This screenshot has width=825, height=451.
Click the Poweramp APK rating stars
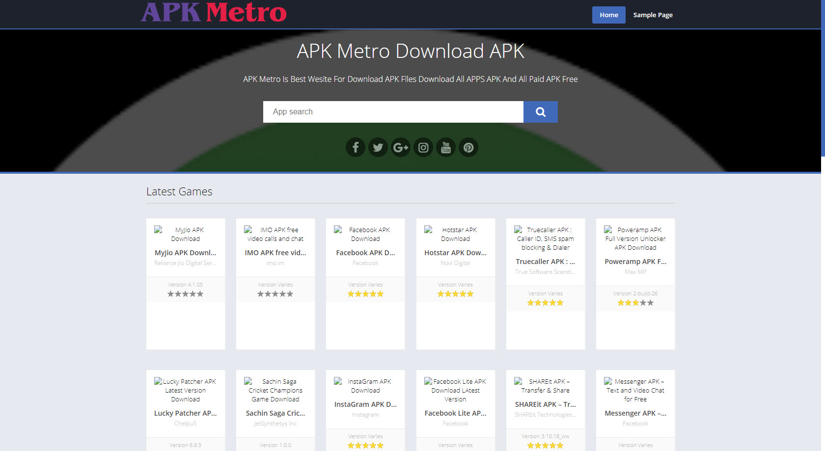tap(635, 303)
